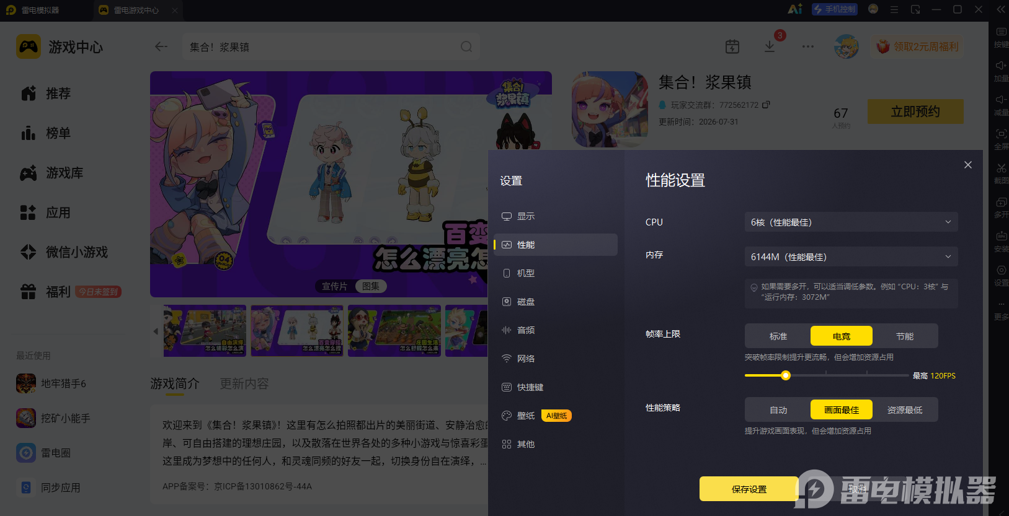Take a screenshot with 截图 icon

(1001, 173)
